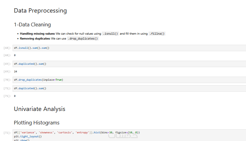Click the .isnull() inline code snippet

click(110, 34)
